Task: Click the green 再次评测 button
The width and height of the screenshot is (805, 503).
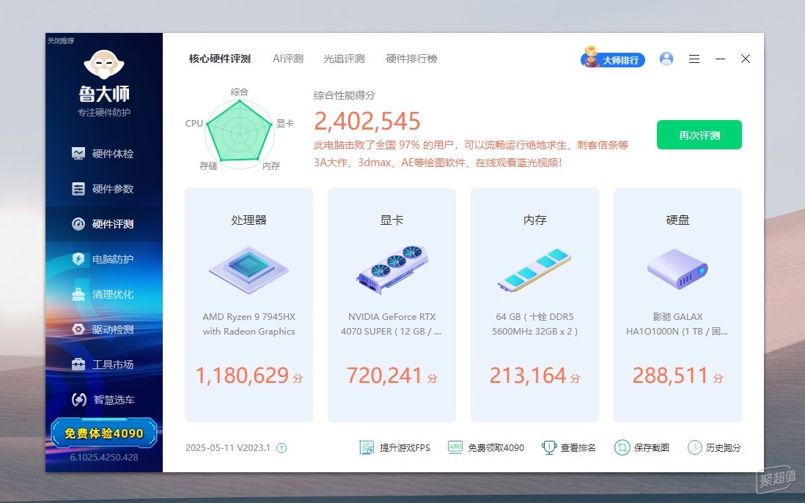Action: [x=699, y=135]
